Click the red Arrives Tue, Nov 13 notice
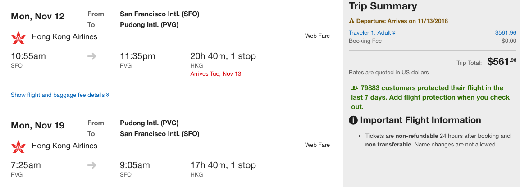520x187 pixels. (x=215, y=73)
